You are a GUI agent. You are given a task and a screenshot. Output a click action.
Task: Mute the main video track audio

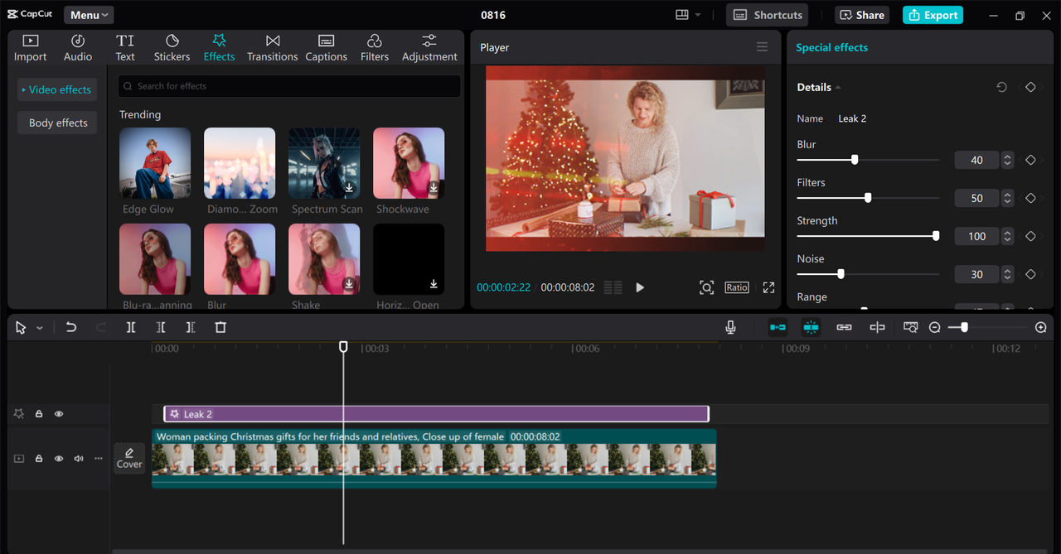click(x=79, y=458)
